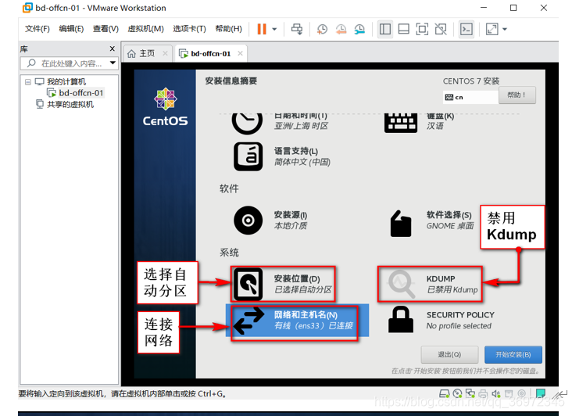Click the 网络和主机名(N) label text

[x=306, y=315]
